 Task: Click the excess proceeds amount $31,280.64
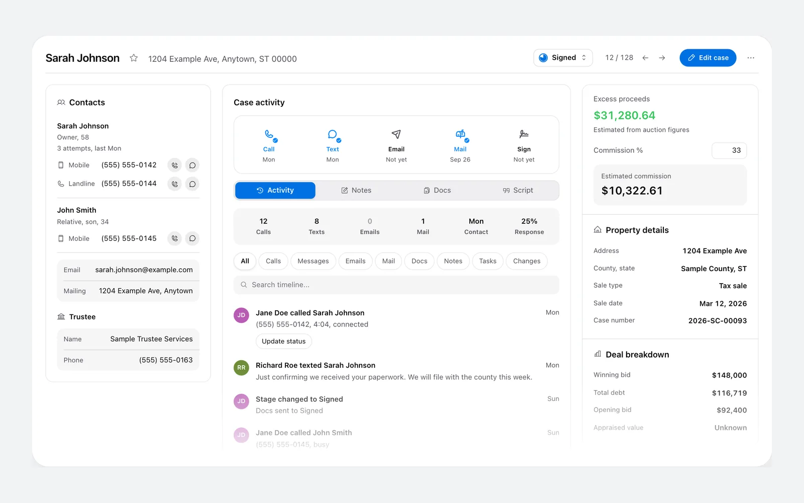tap(625, 116)
